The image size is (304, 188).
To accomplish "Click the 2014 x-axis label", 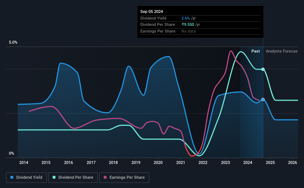I will [x=24, y=162].
